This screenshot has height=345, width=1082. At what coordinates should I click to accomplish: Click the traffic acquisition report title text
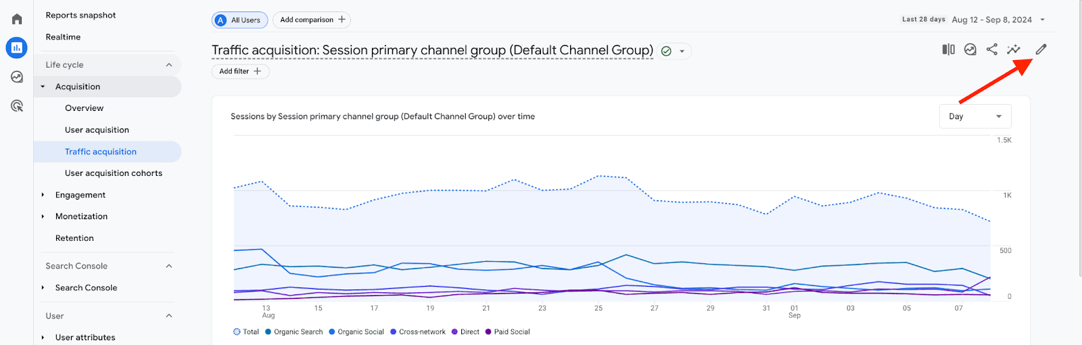[432, 51]
